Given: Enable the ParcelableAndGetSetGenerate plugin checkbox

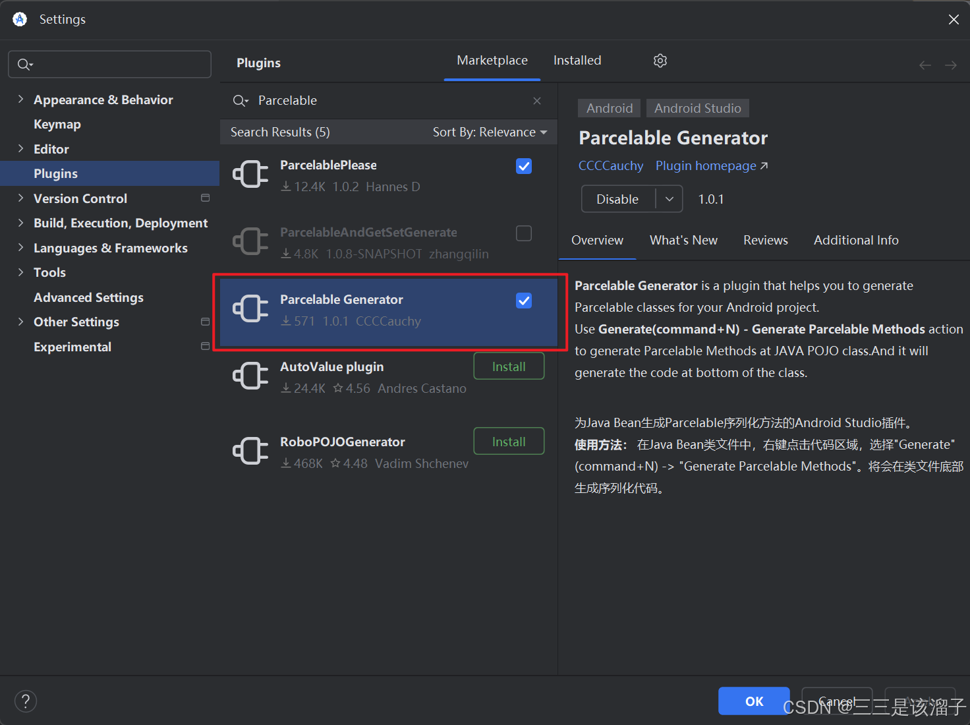Looking at the screenshot, I should tap(524, 233).
